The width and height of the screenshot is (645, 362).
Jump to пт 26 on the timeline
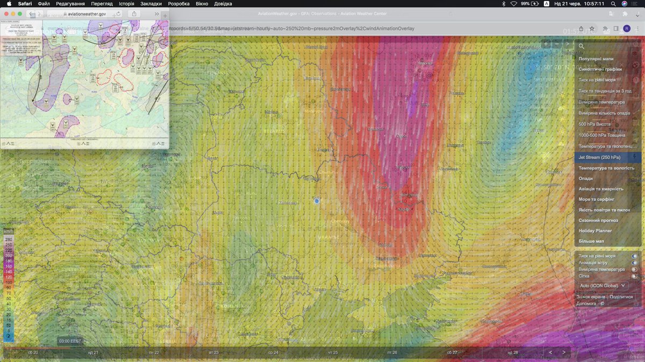point(392,352)
